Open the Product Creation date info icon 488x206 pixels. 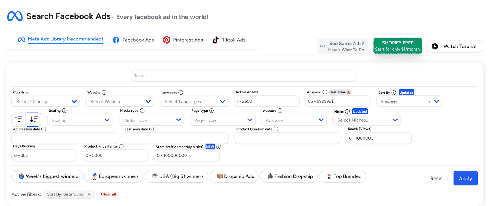click(x=276, y=129)
